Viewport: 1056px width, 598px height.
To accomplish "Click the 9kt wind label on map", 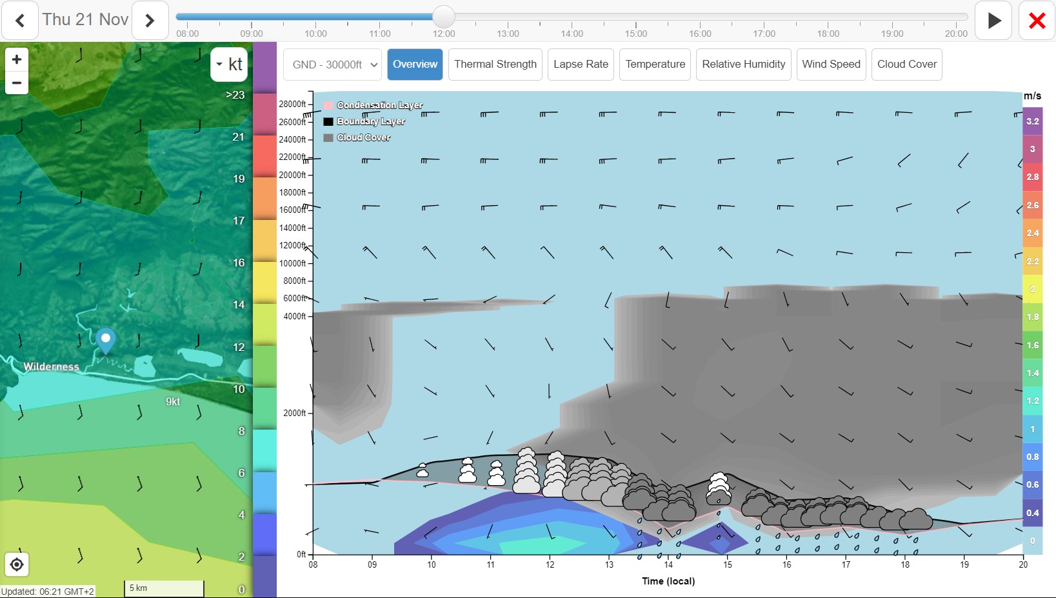I will (173, 401).
